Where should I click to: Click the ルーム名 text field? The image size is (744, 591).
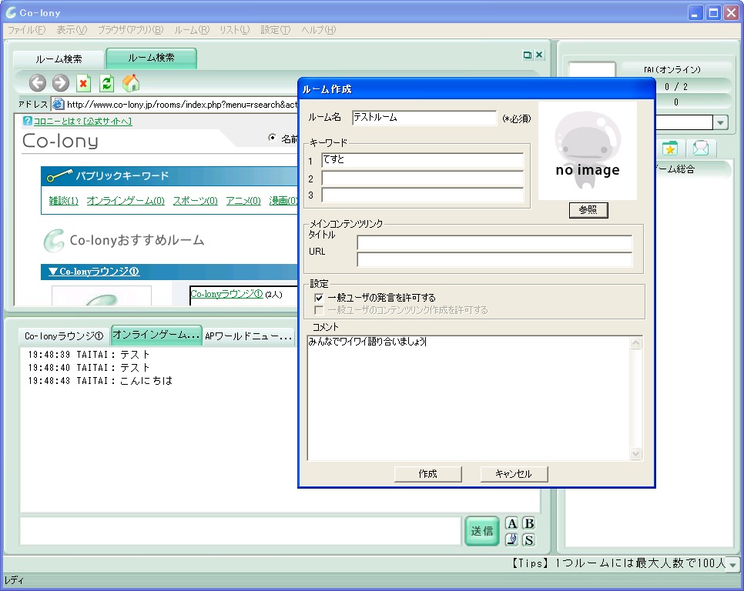[424, 118]
